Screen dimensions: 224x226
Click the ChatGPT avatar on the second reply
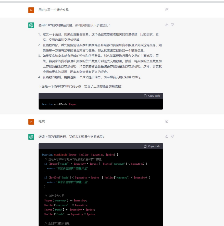point(31,137)
